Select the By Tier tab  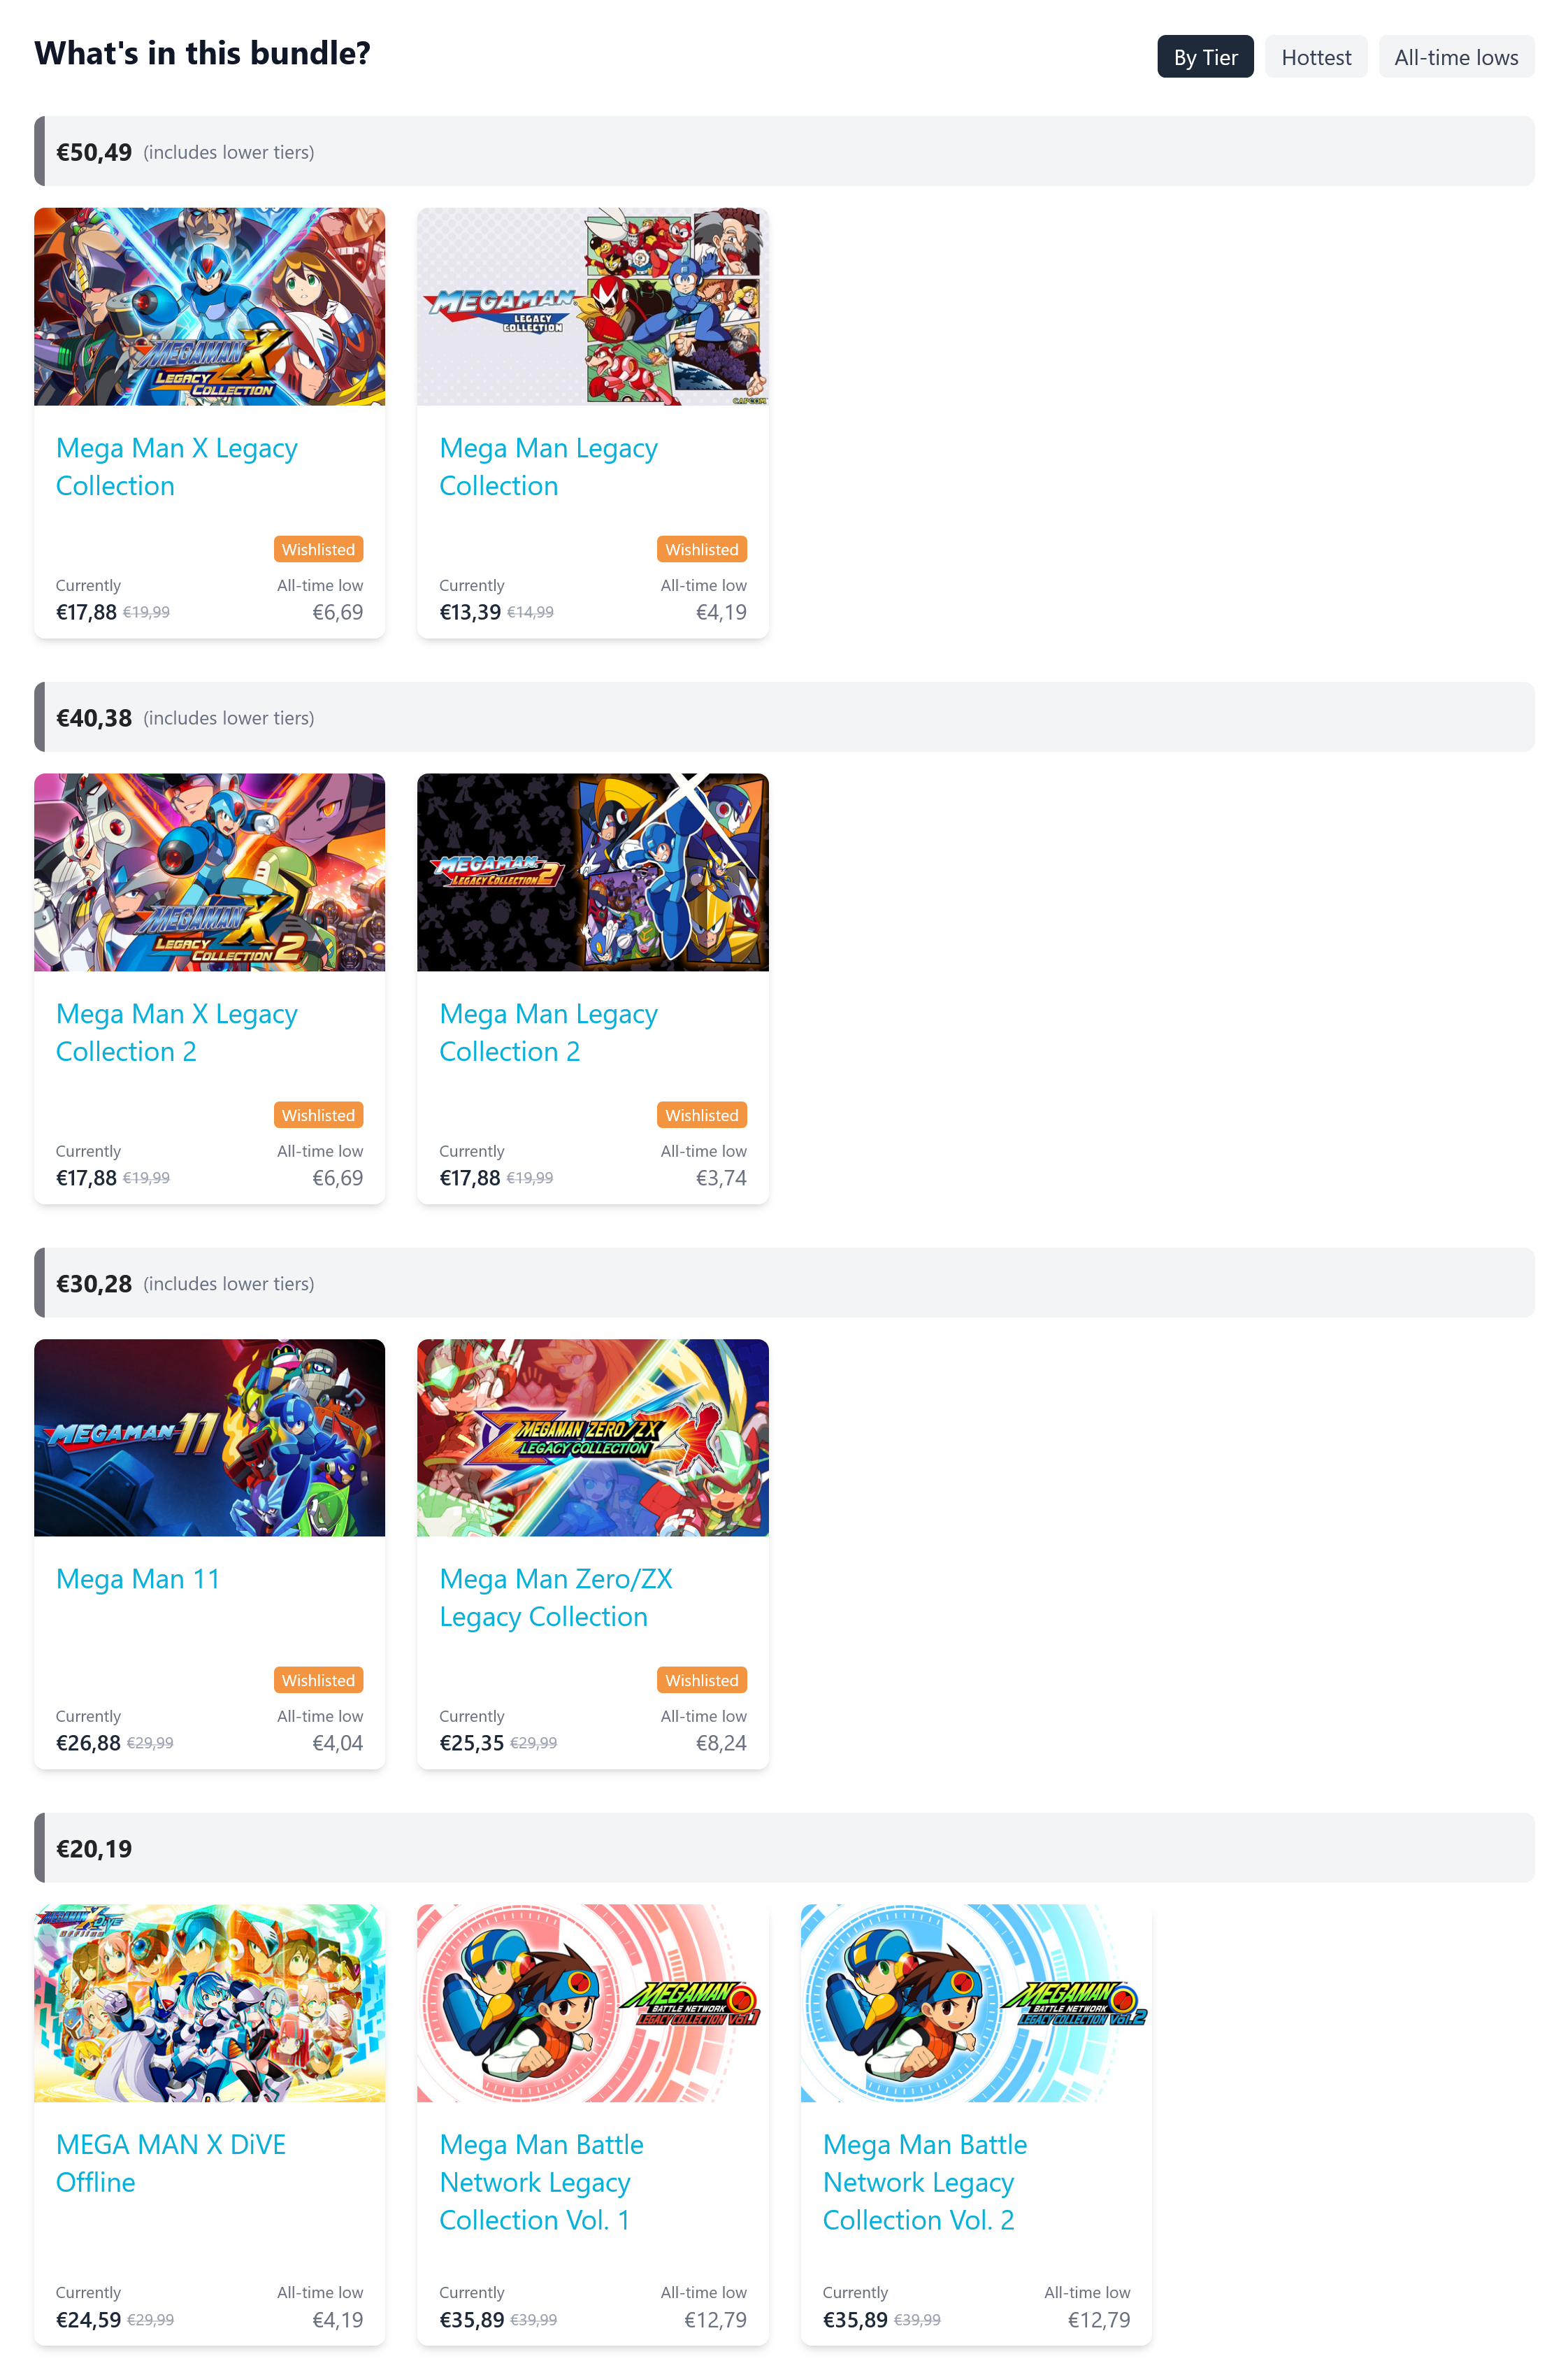1205,57
